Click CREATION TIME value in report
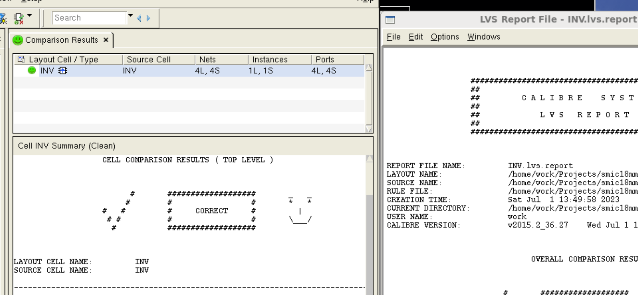The image size is (638, 295). [564, 200]
